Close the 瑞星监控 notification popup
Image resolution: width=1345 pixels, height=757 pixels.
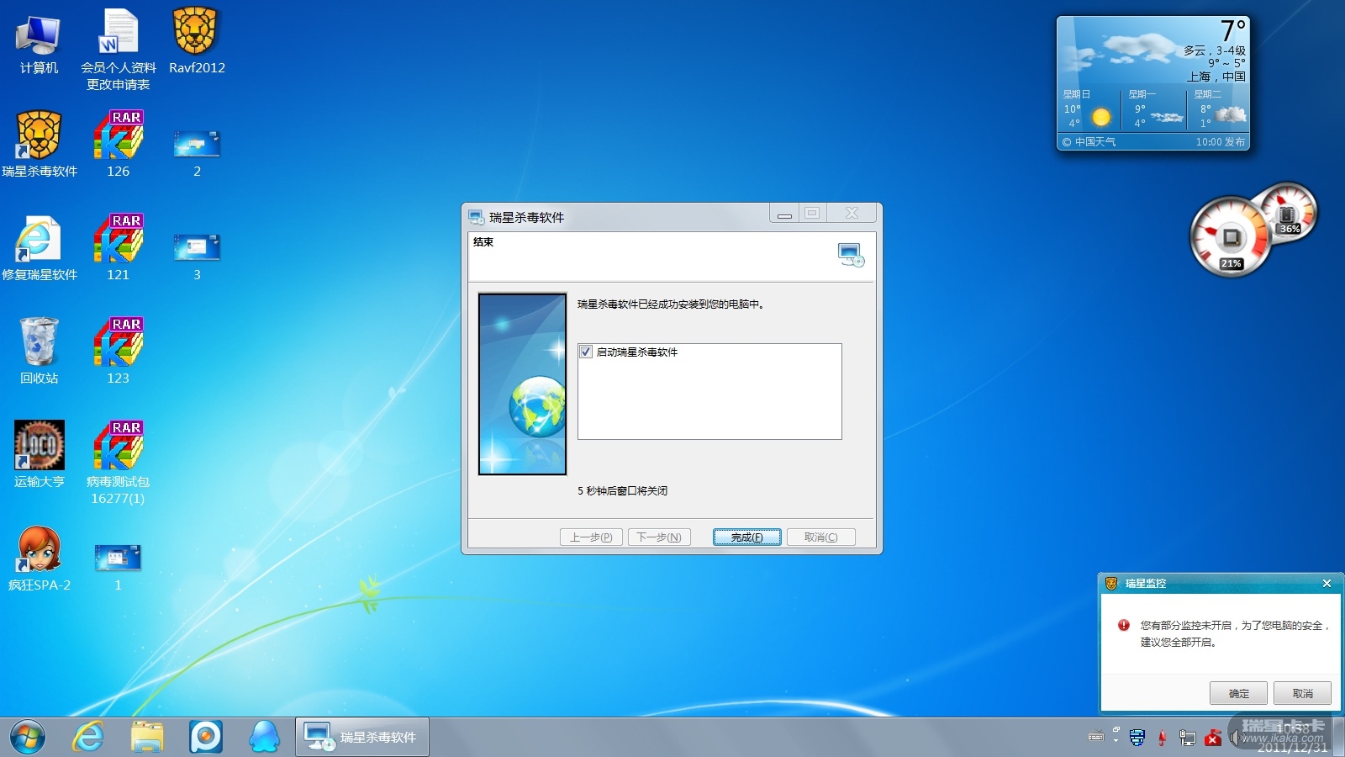[1327, 583]
